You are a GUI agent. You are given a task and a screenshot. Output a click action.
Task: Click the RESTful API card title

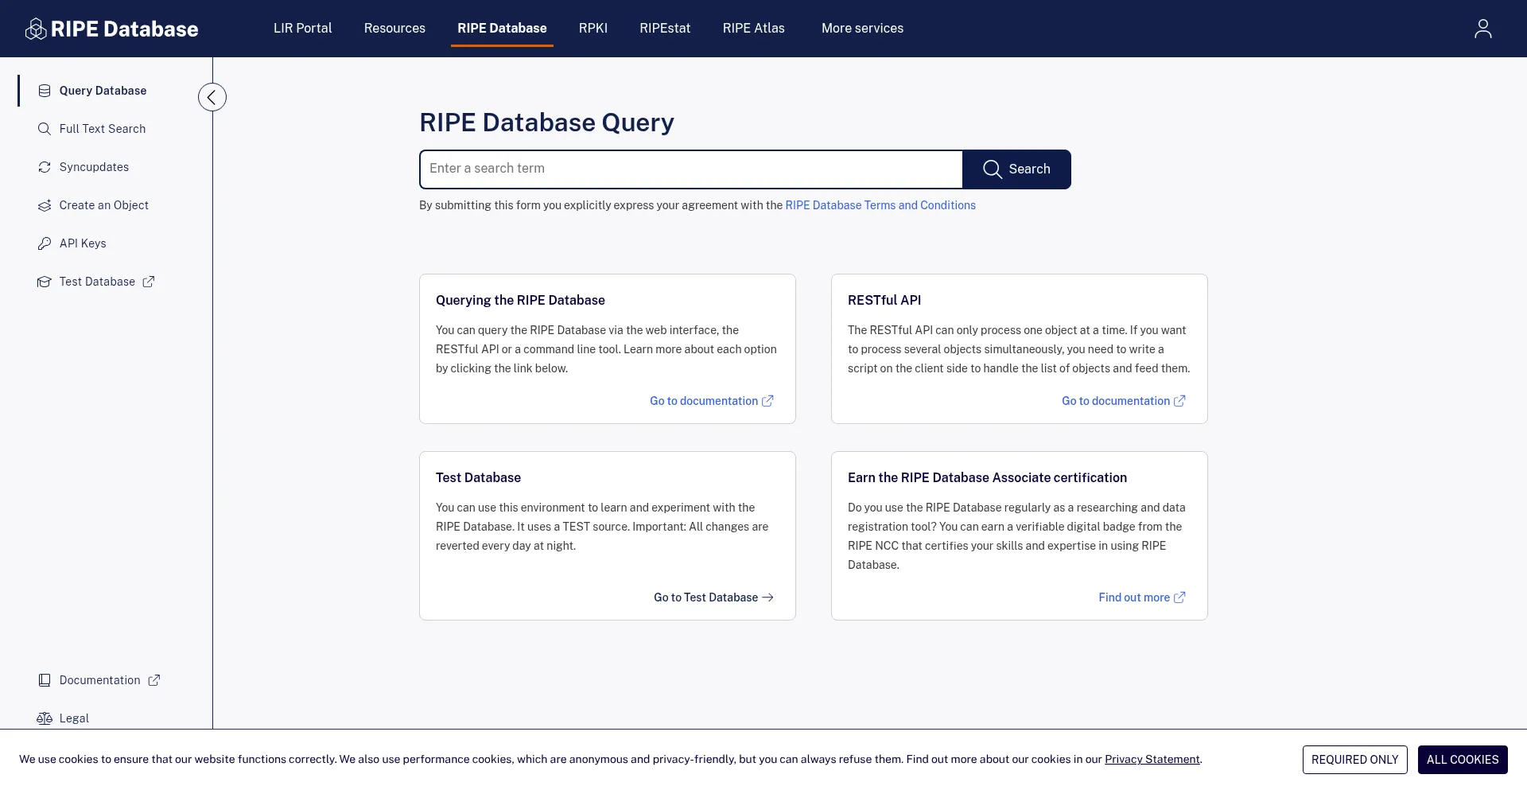tap(884, 300)
